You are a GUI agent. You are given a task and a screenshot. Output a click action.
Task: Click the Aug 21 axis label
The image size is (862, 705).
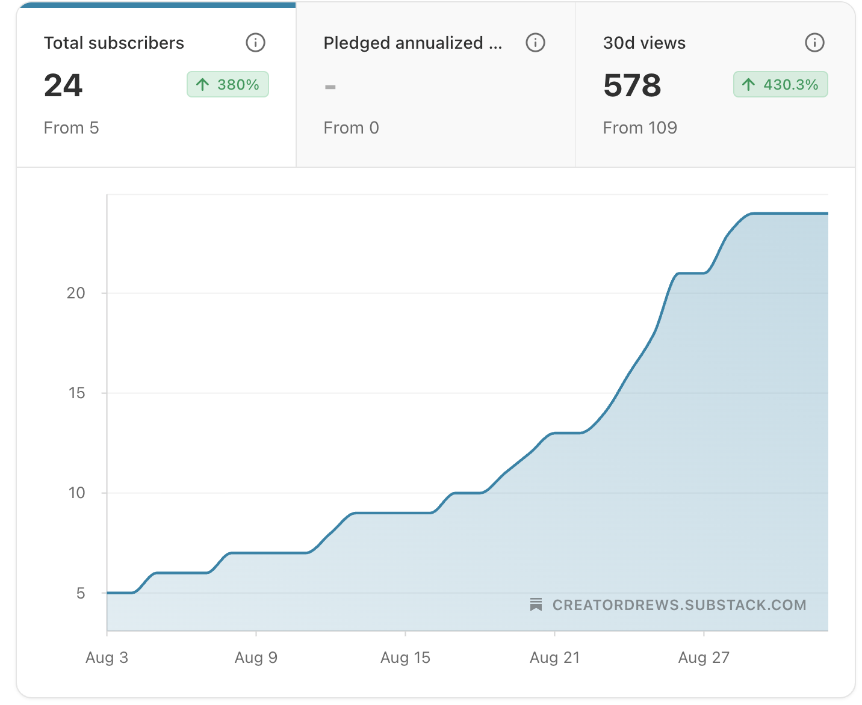(554, 657)
